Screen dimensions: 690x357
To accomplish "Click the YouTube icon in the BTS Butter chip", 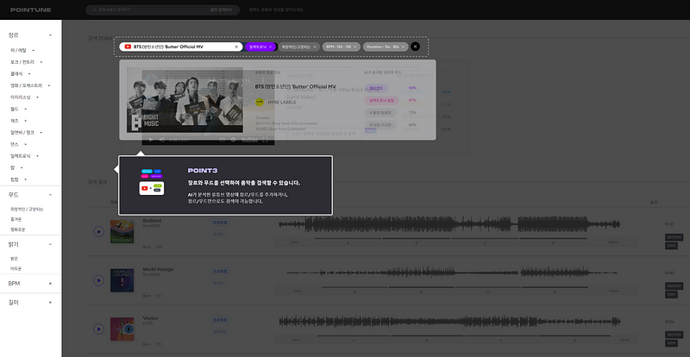I will coord(128,47).
